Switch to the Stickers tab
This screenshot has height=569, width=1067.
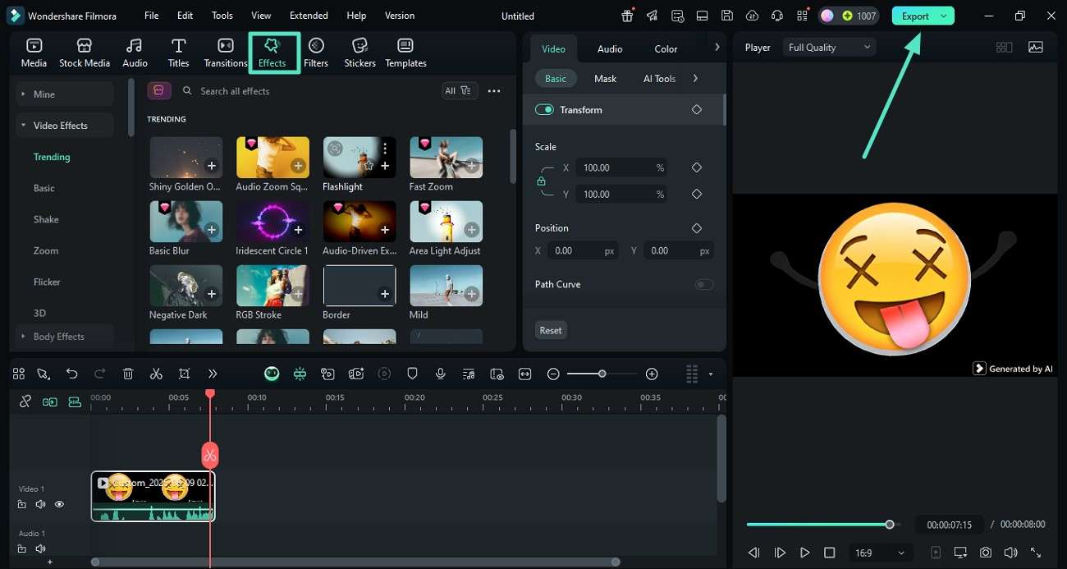359,53
